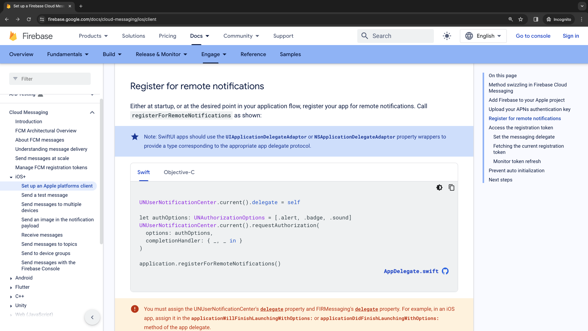Open the Introduction sidebar item

click(28, 122)
